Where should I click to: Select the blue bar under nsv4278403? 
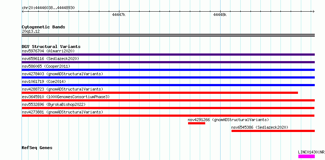pyautogui.click(x=168, y=77)
